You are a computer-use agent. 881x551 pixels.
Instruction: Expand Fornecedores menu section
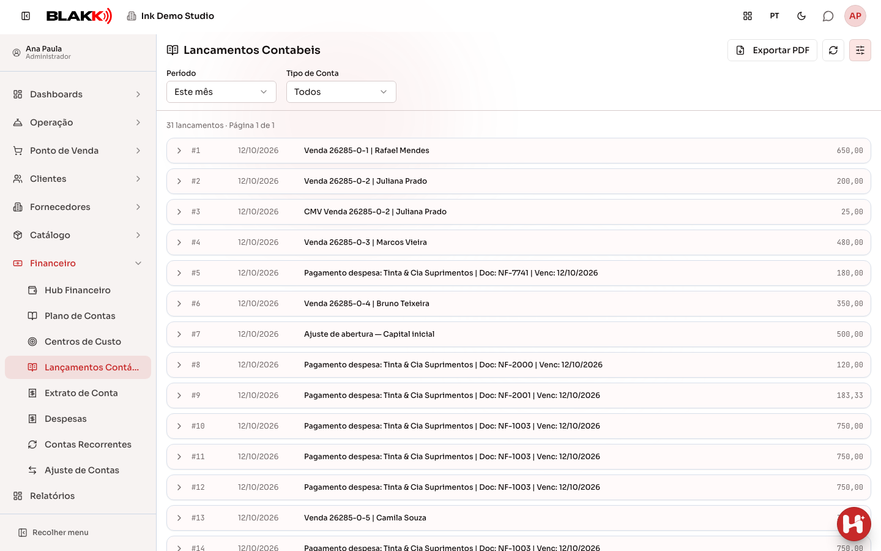point(78,207)
